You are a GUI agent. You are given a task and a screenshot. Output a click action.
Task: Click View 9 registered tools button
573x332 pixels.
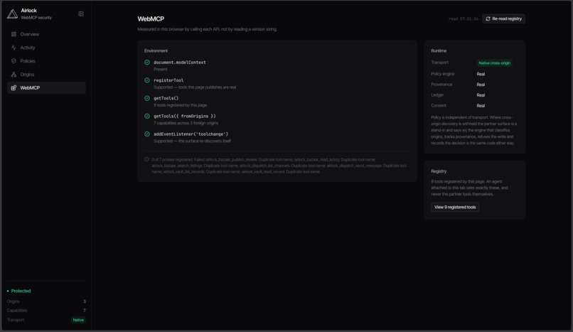455,207
